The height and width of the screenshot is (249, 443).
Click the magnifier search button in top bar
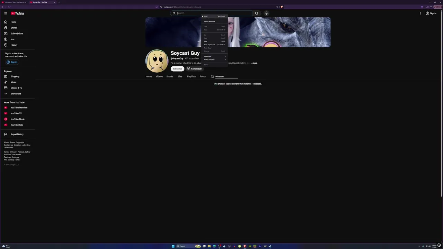click(x=256, y=13)
